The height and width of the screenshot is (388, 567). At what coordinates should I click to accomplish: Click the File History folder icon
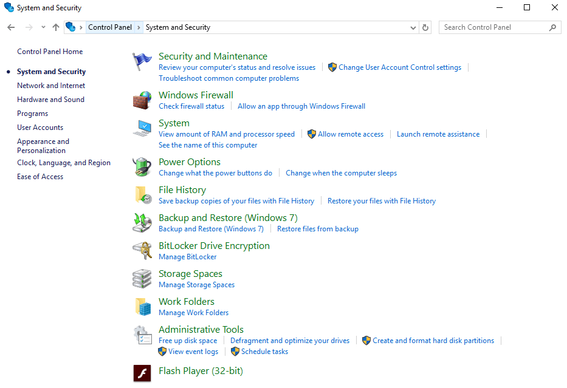pos(142,195)
